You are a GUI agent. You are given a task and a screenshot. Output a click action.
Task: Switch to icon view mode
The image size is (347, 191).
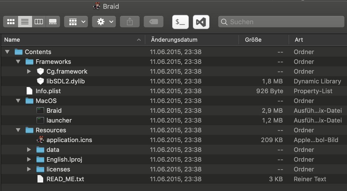point(11,22)
